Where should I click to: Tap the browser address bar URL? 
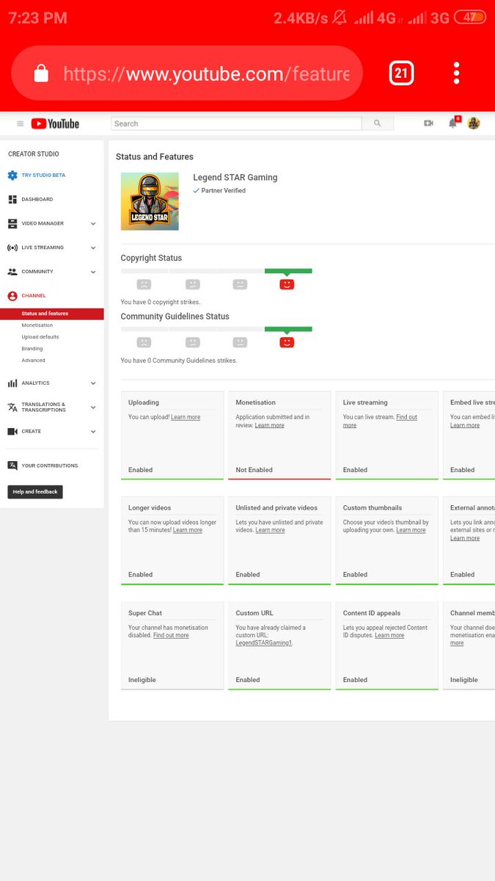pos(206,73)
